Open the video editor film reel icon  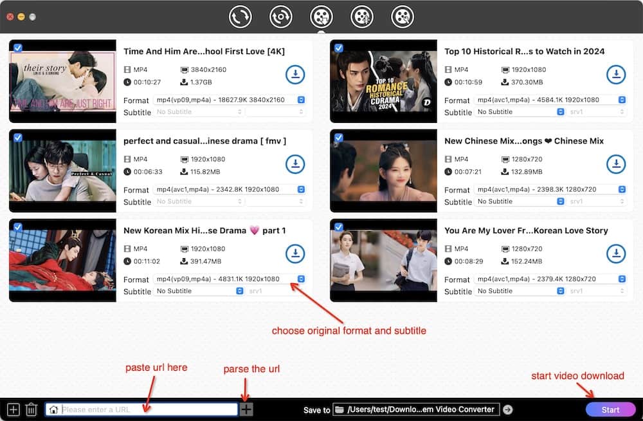pos(361,17)
